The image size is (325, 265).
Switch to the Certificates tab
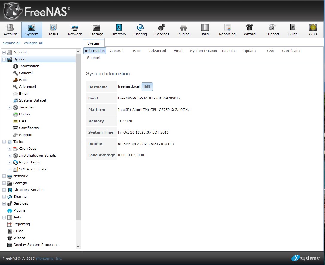coord(291,51)
